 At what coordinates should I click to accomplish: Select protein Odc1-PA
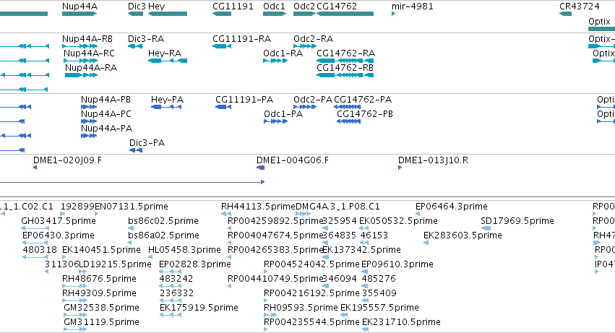(x=276, y=121)
